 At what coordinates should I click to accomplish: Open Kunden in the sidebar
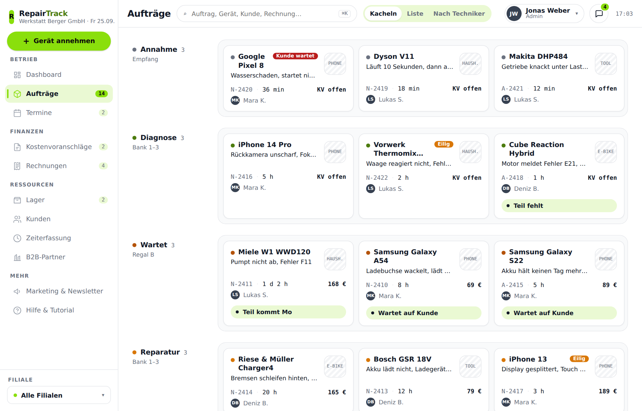pyautogui.click(x=59, y=219)
